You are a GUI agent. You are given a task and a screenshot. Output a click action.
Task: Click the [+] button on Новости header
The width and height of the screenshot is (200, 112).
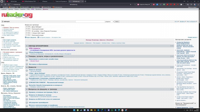pyautogui.click(x=172, y=67)
